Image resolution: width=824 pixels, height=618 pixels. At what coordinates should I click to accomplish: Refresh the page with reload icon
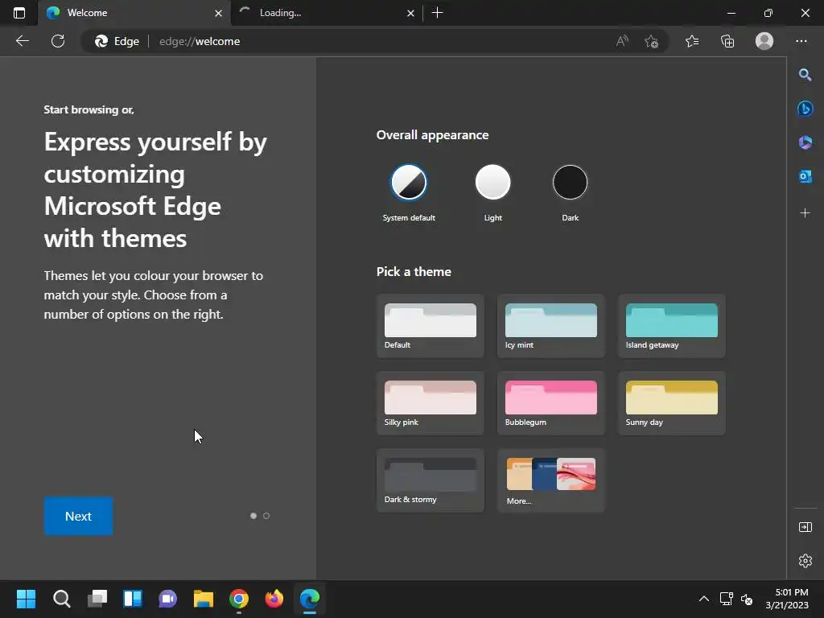(58, 41)
